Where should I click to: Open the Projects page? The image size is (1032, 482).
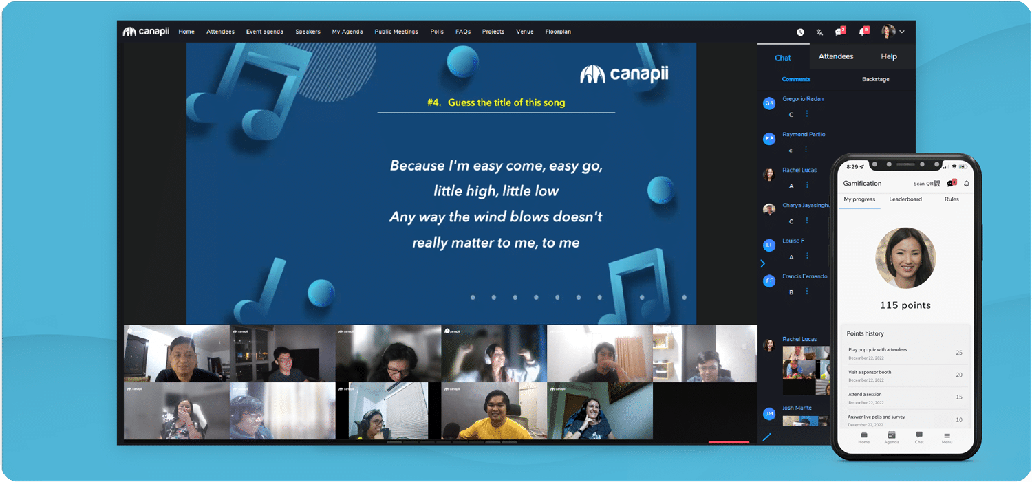[x=493, y=32]
